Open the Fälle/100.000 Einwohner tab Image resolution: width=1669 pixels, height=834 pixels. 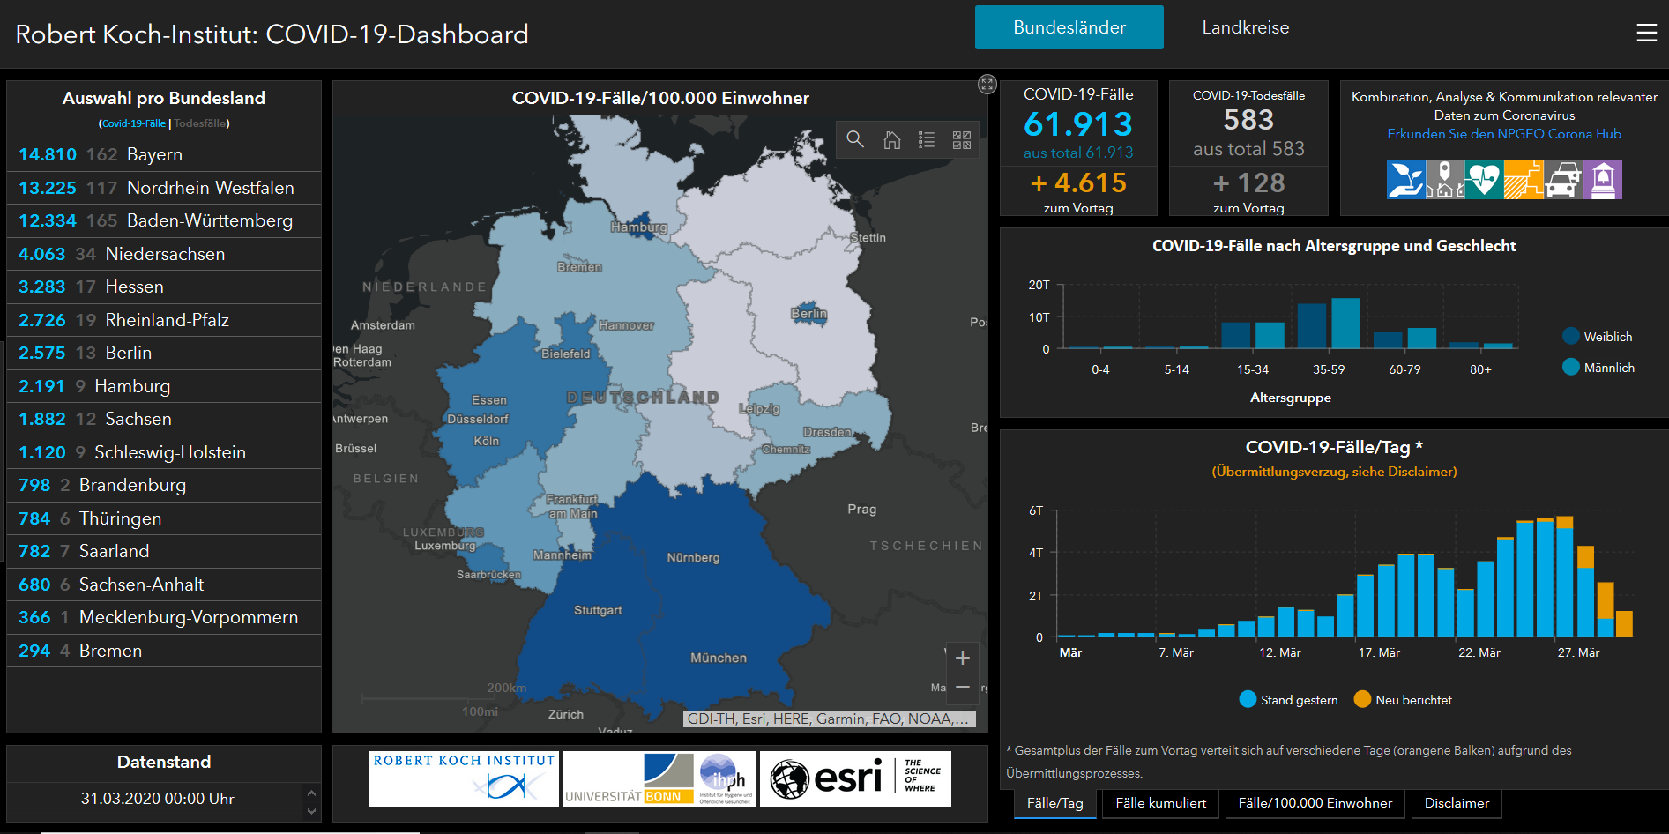pos(1315,803)
